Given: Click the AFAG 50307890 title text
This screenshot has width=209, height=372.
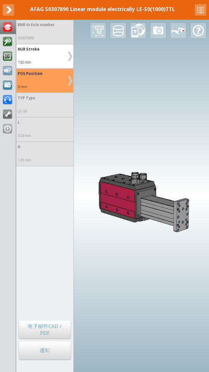Looking at the screenshot, I should coord(102,10).
